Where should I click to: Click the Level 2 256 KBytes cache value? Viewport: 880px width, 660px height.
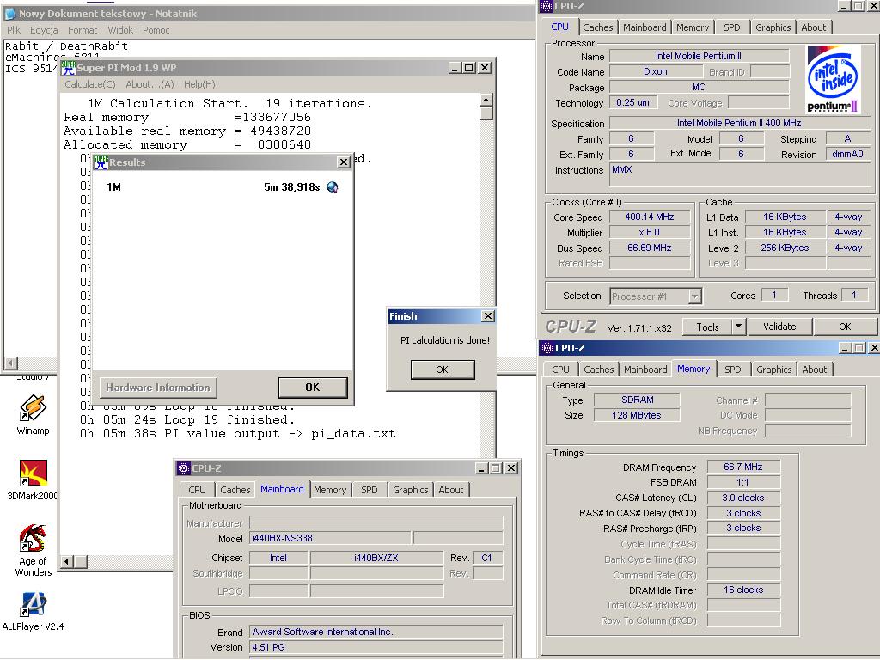(785, 247)
